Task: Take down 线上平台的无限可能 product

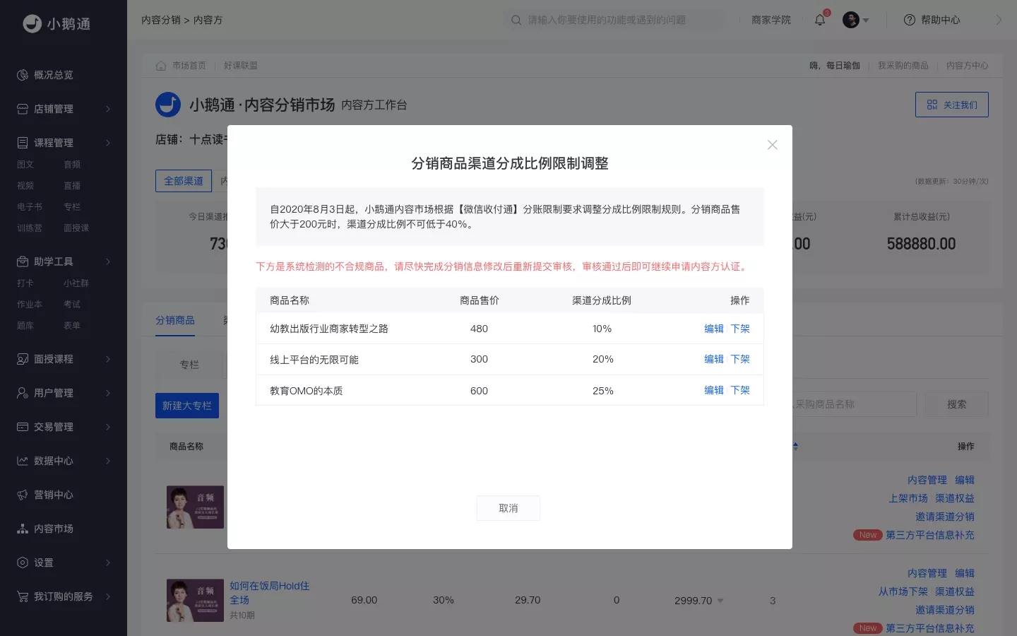Action: [740, 359]
